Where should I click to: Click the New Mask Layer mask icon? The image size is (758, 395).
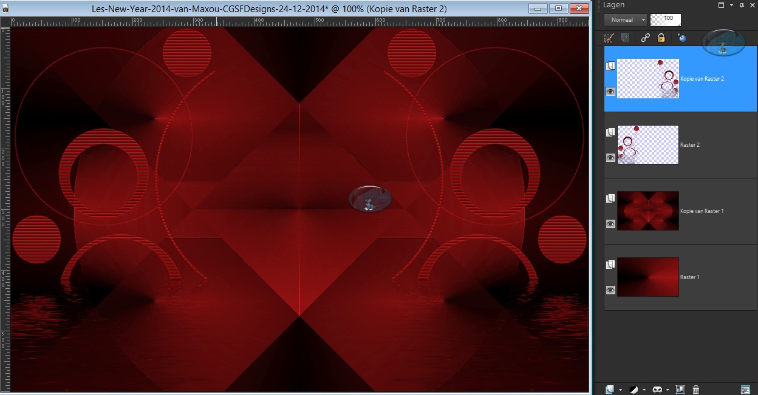point(657,390)
